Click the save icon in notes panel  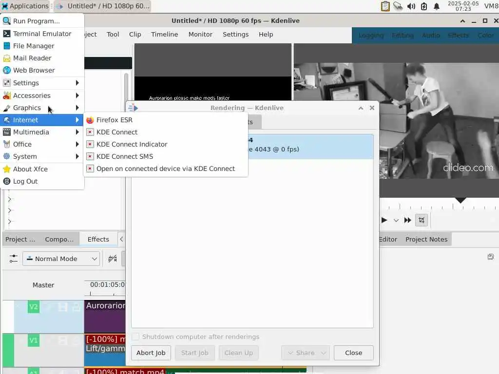tap(490, 257)
